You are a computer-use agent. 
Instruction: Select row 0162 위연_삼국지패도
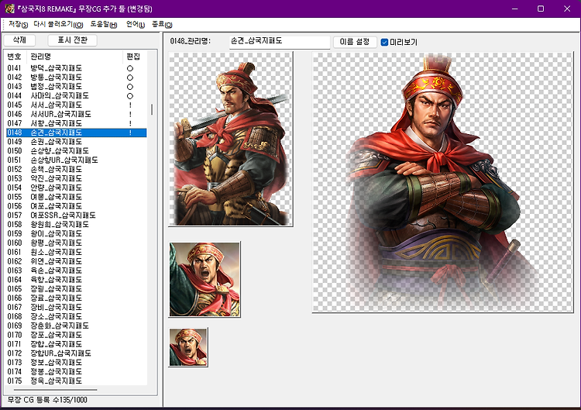(x=77, y=261)
